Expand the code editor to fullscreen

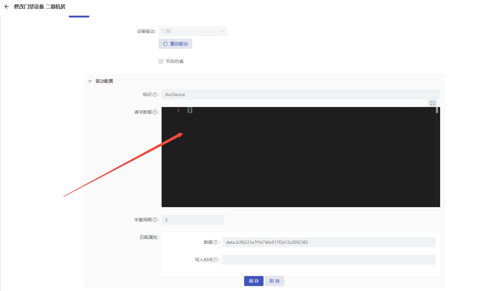tap(433, 103)
